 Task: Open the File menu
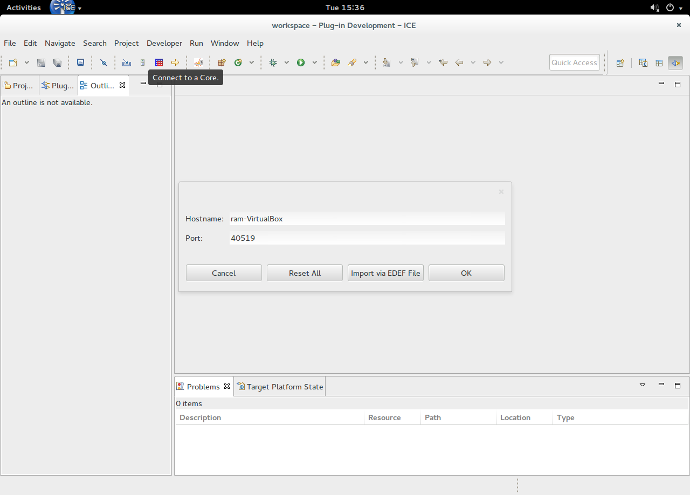pos(10,43)
